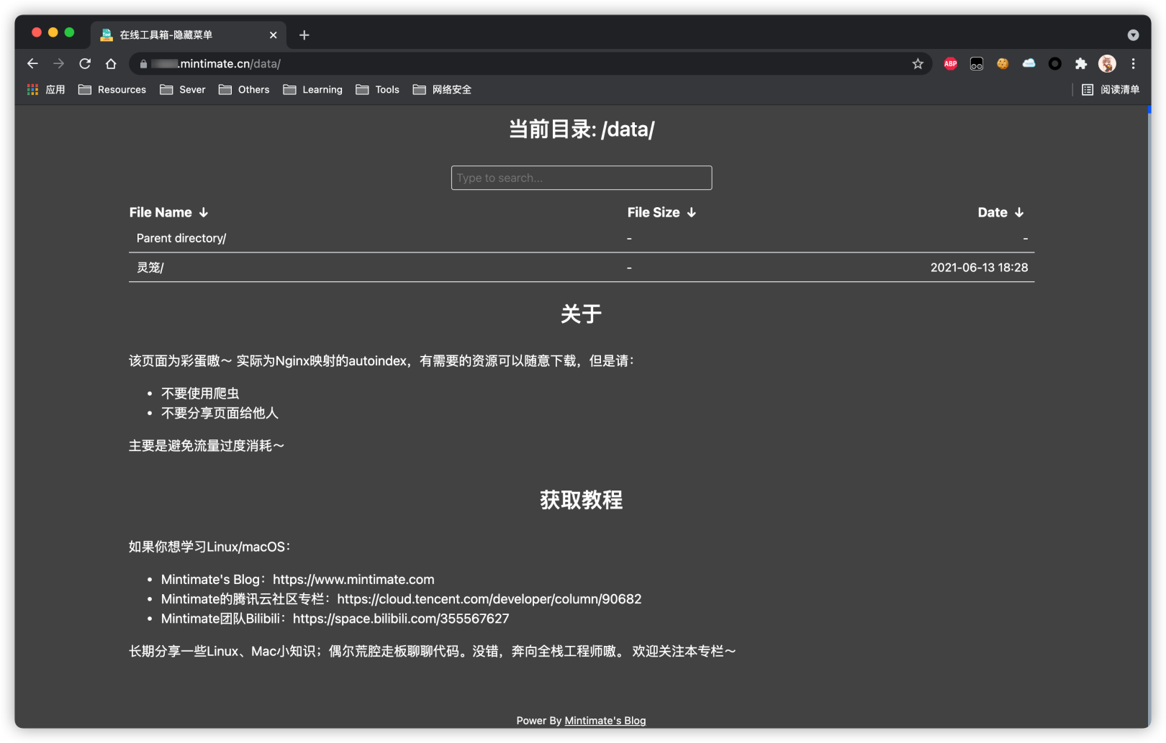Open the cookie manager extension icon
The height and width of the screenshot is (743, 1166).
pyautogui.click(x=1002, y=63)
